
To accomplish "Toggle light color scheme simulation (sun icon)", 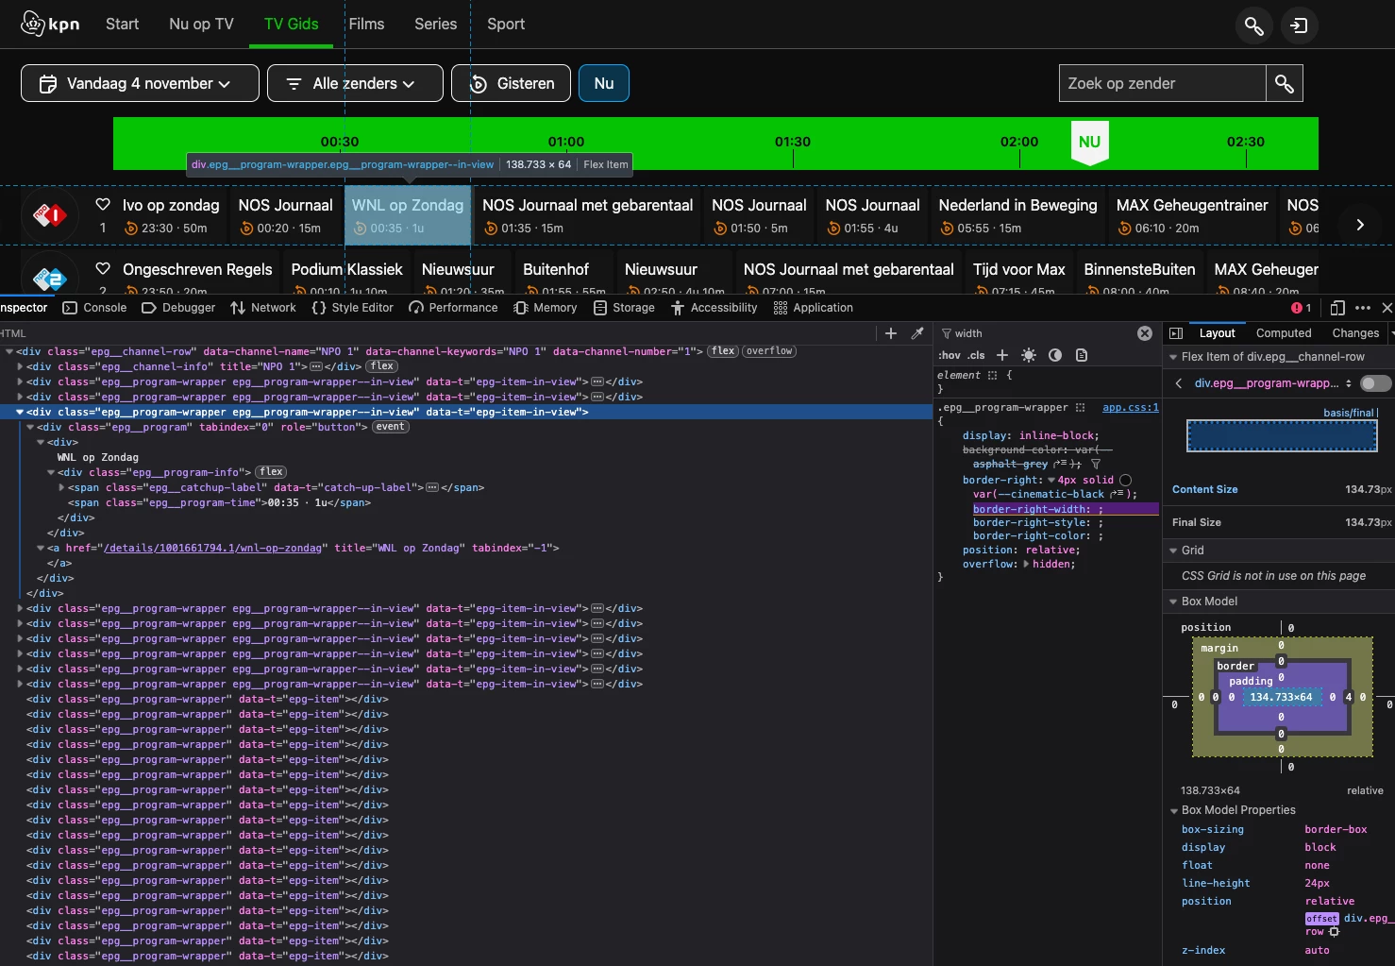I will click(x=1029, y=355).
